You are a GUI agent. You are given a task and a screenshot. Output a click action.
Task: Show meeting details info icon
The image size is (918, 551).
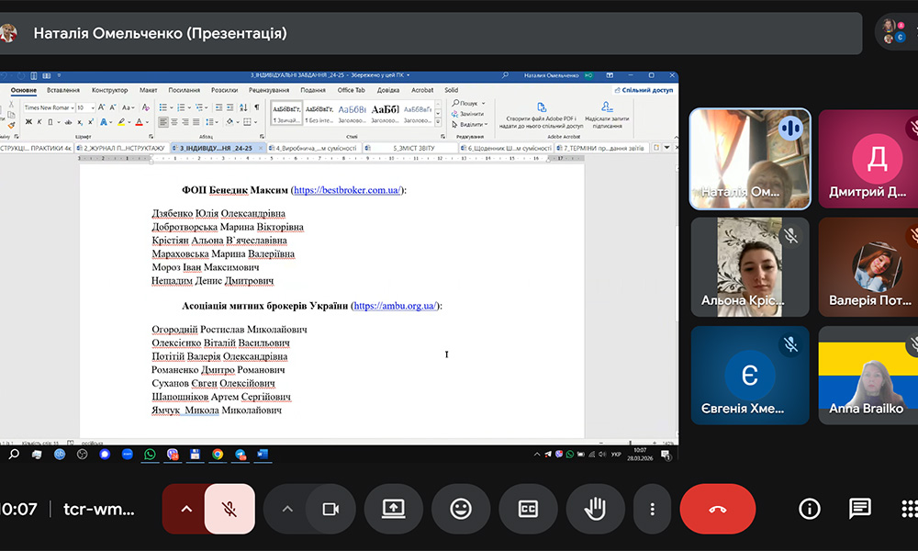[x=809, y=508]
